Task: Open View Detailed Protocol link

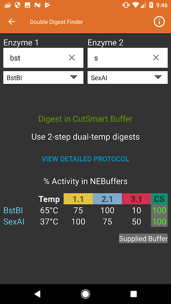Action: [85, 159]
